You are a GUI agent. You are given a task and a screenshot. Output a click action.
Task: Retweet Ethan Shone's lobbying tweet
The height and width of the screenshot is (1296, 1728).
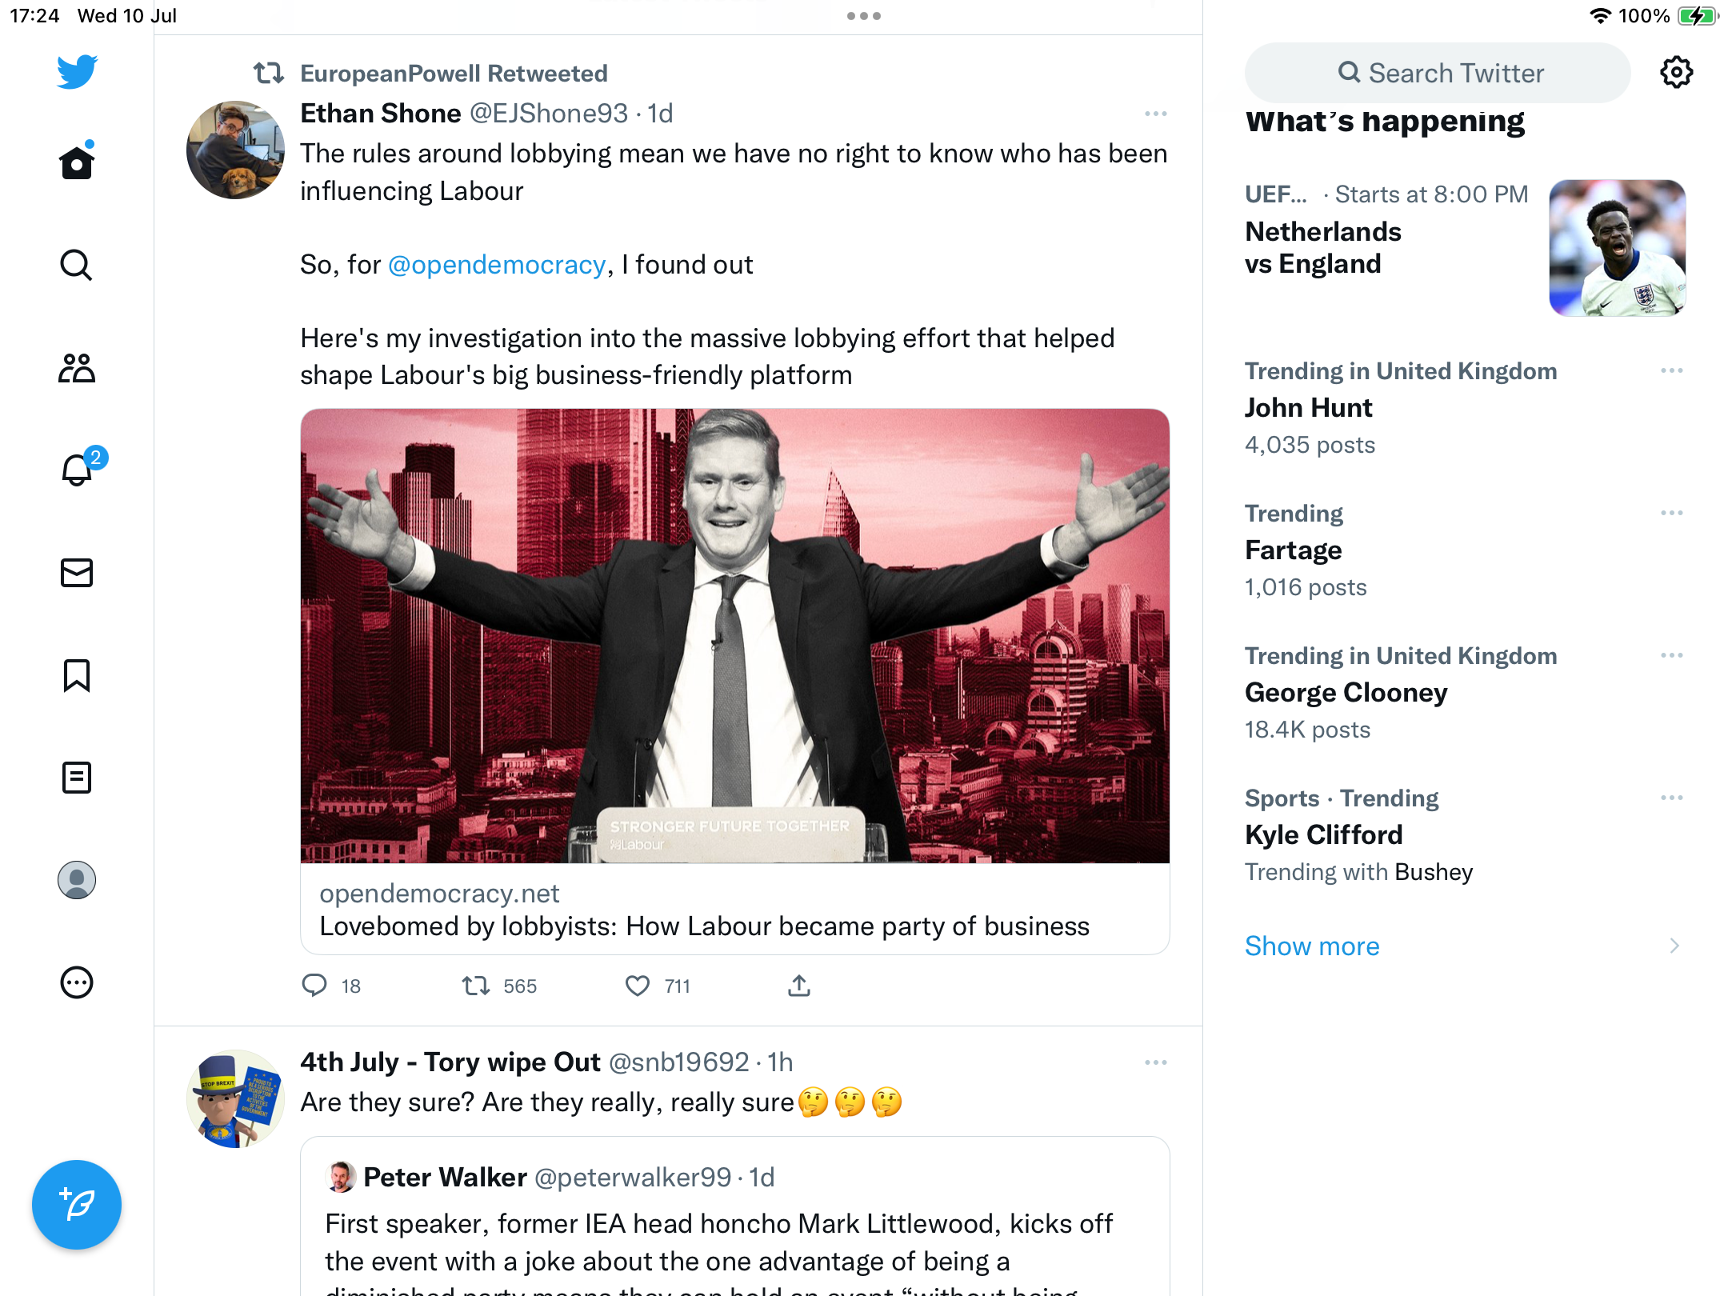[477, 986]
